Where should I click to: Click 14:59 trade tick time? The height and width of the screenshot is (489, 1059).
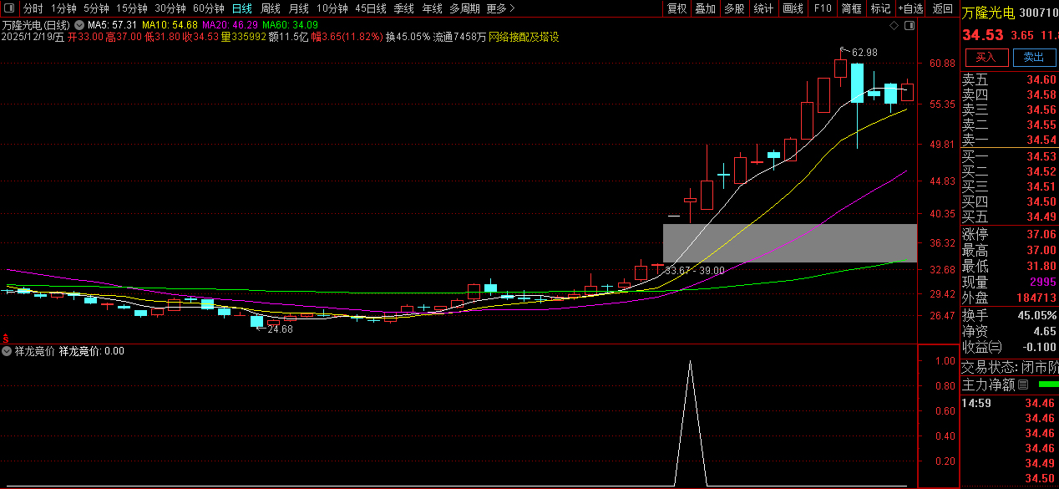(x=975, y=403)
